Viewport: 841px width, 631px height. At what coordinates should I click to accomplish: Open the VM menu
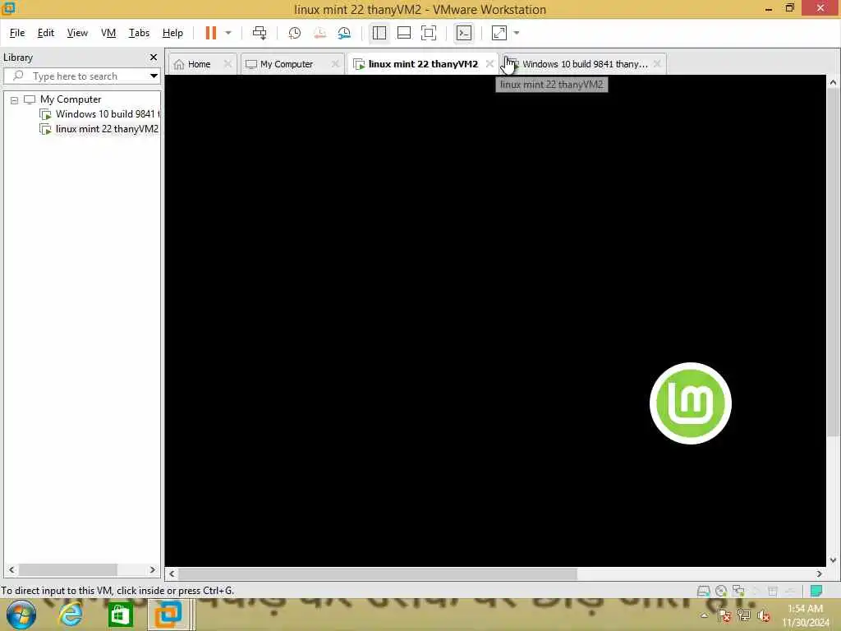point(108,33)
